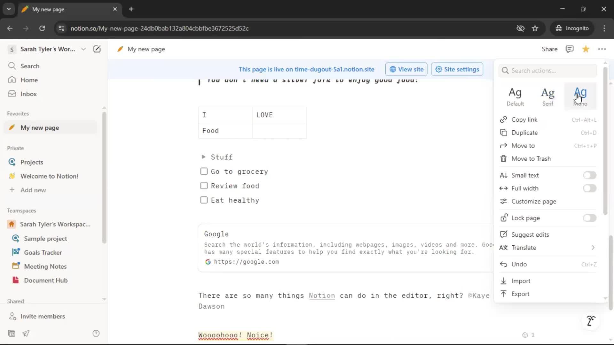
Task: Select the Mono font style
Action: (x=580, y=96)
